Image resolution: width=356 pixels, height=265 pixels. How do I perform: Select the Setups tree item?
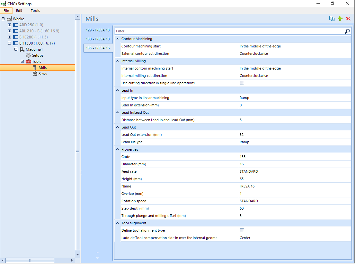coord(38,55)
